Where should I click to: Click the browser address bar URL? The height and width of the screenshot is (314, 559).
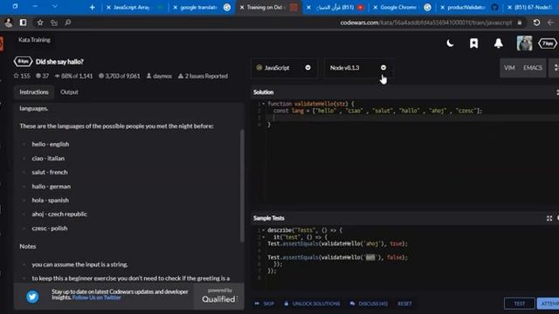click(x=426, y=23)
